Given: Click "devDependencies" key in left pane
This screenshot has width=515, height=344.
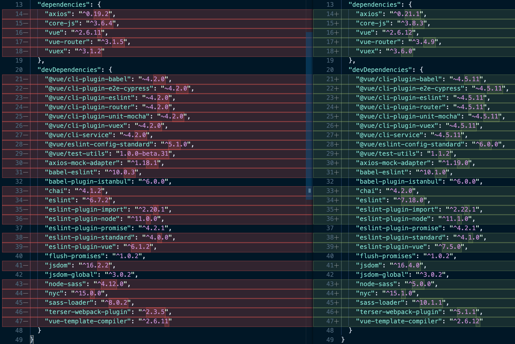Looking at the screenshot, I should pos(69,70).
